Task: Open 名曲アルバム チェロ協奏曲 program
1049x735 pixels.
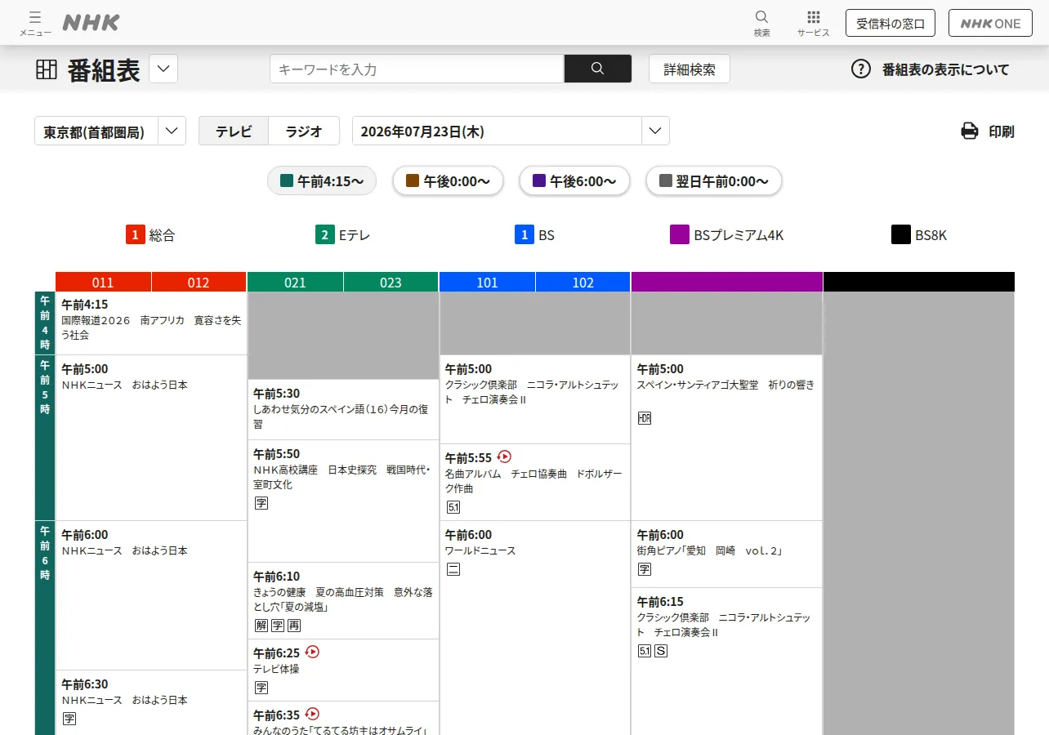Action: (535, 482)
